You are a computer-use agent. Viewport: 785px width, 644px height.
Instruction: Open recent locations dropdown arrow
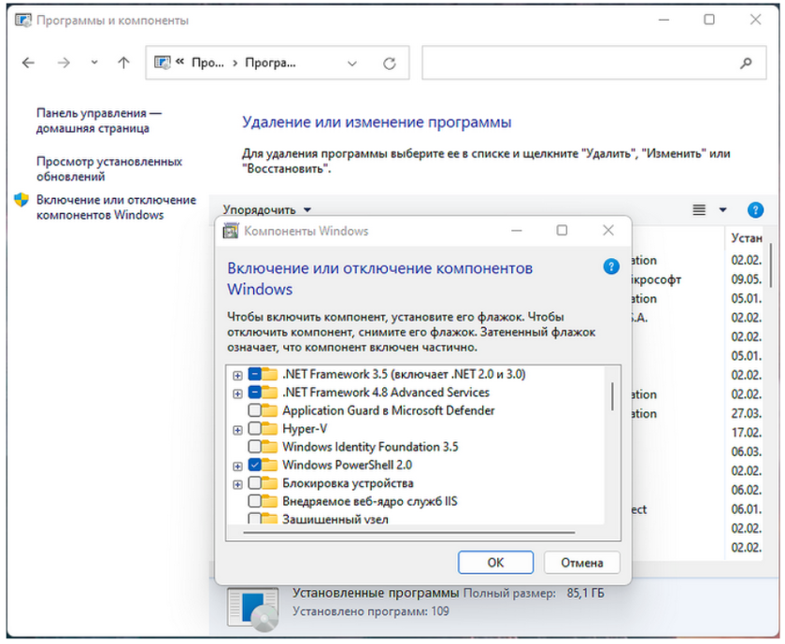(94, 64)
